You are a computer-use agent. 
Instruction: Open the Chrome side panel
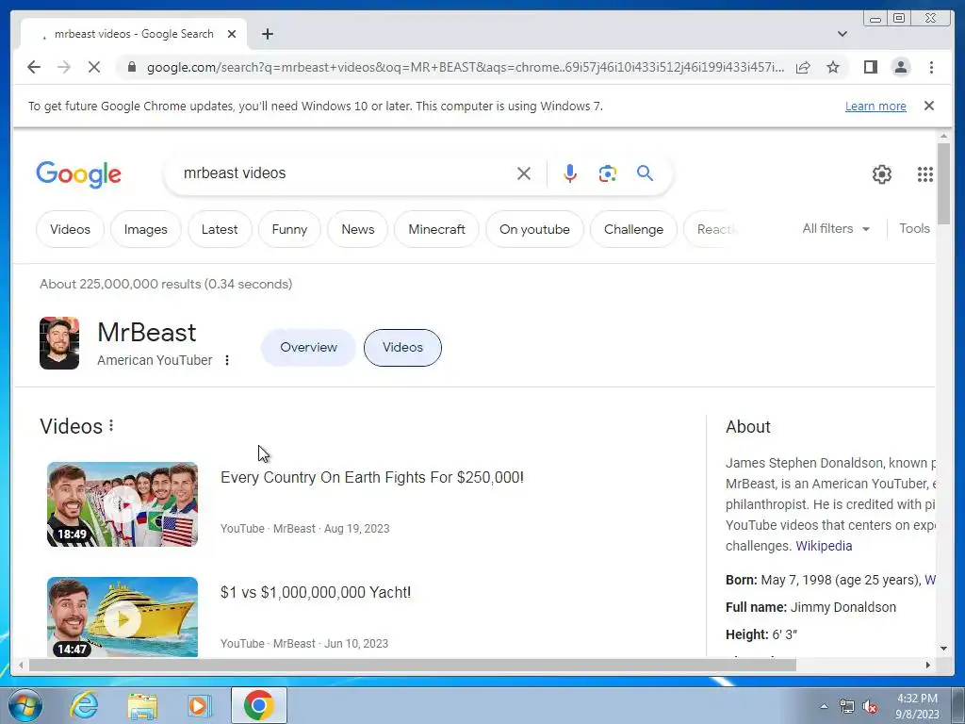pos(870,67)
